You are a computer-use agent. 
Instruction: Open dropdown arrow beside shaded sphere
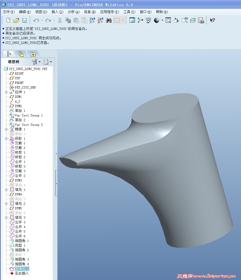[x=162, y=20]
